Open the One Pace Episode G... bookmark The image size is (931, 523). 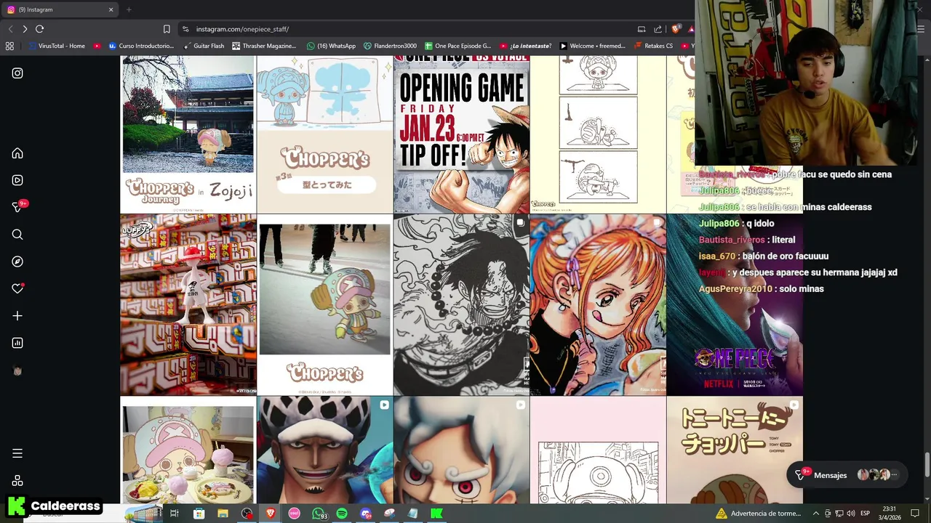[458, 46]
